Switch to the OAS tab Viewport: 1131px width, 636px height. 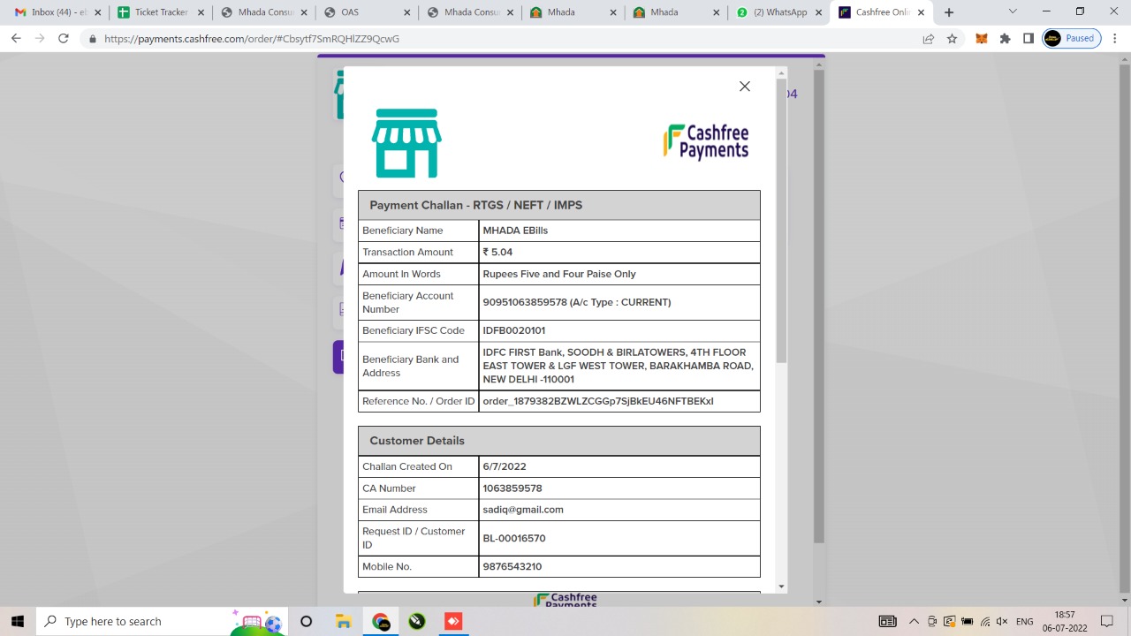[367, 12]
